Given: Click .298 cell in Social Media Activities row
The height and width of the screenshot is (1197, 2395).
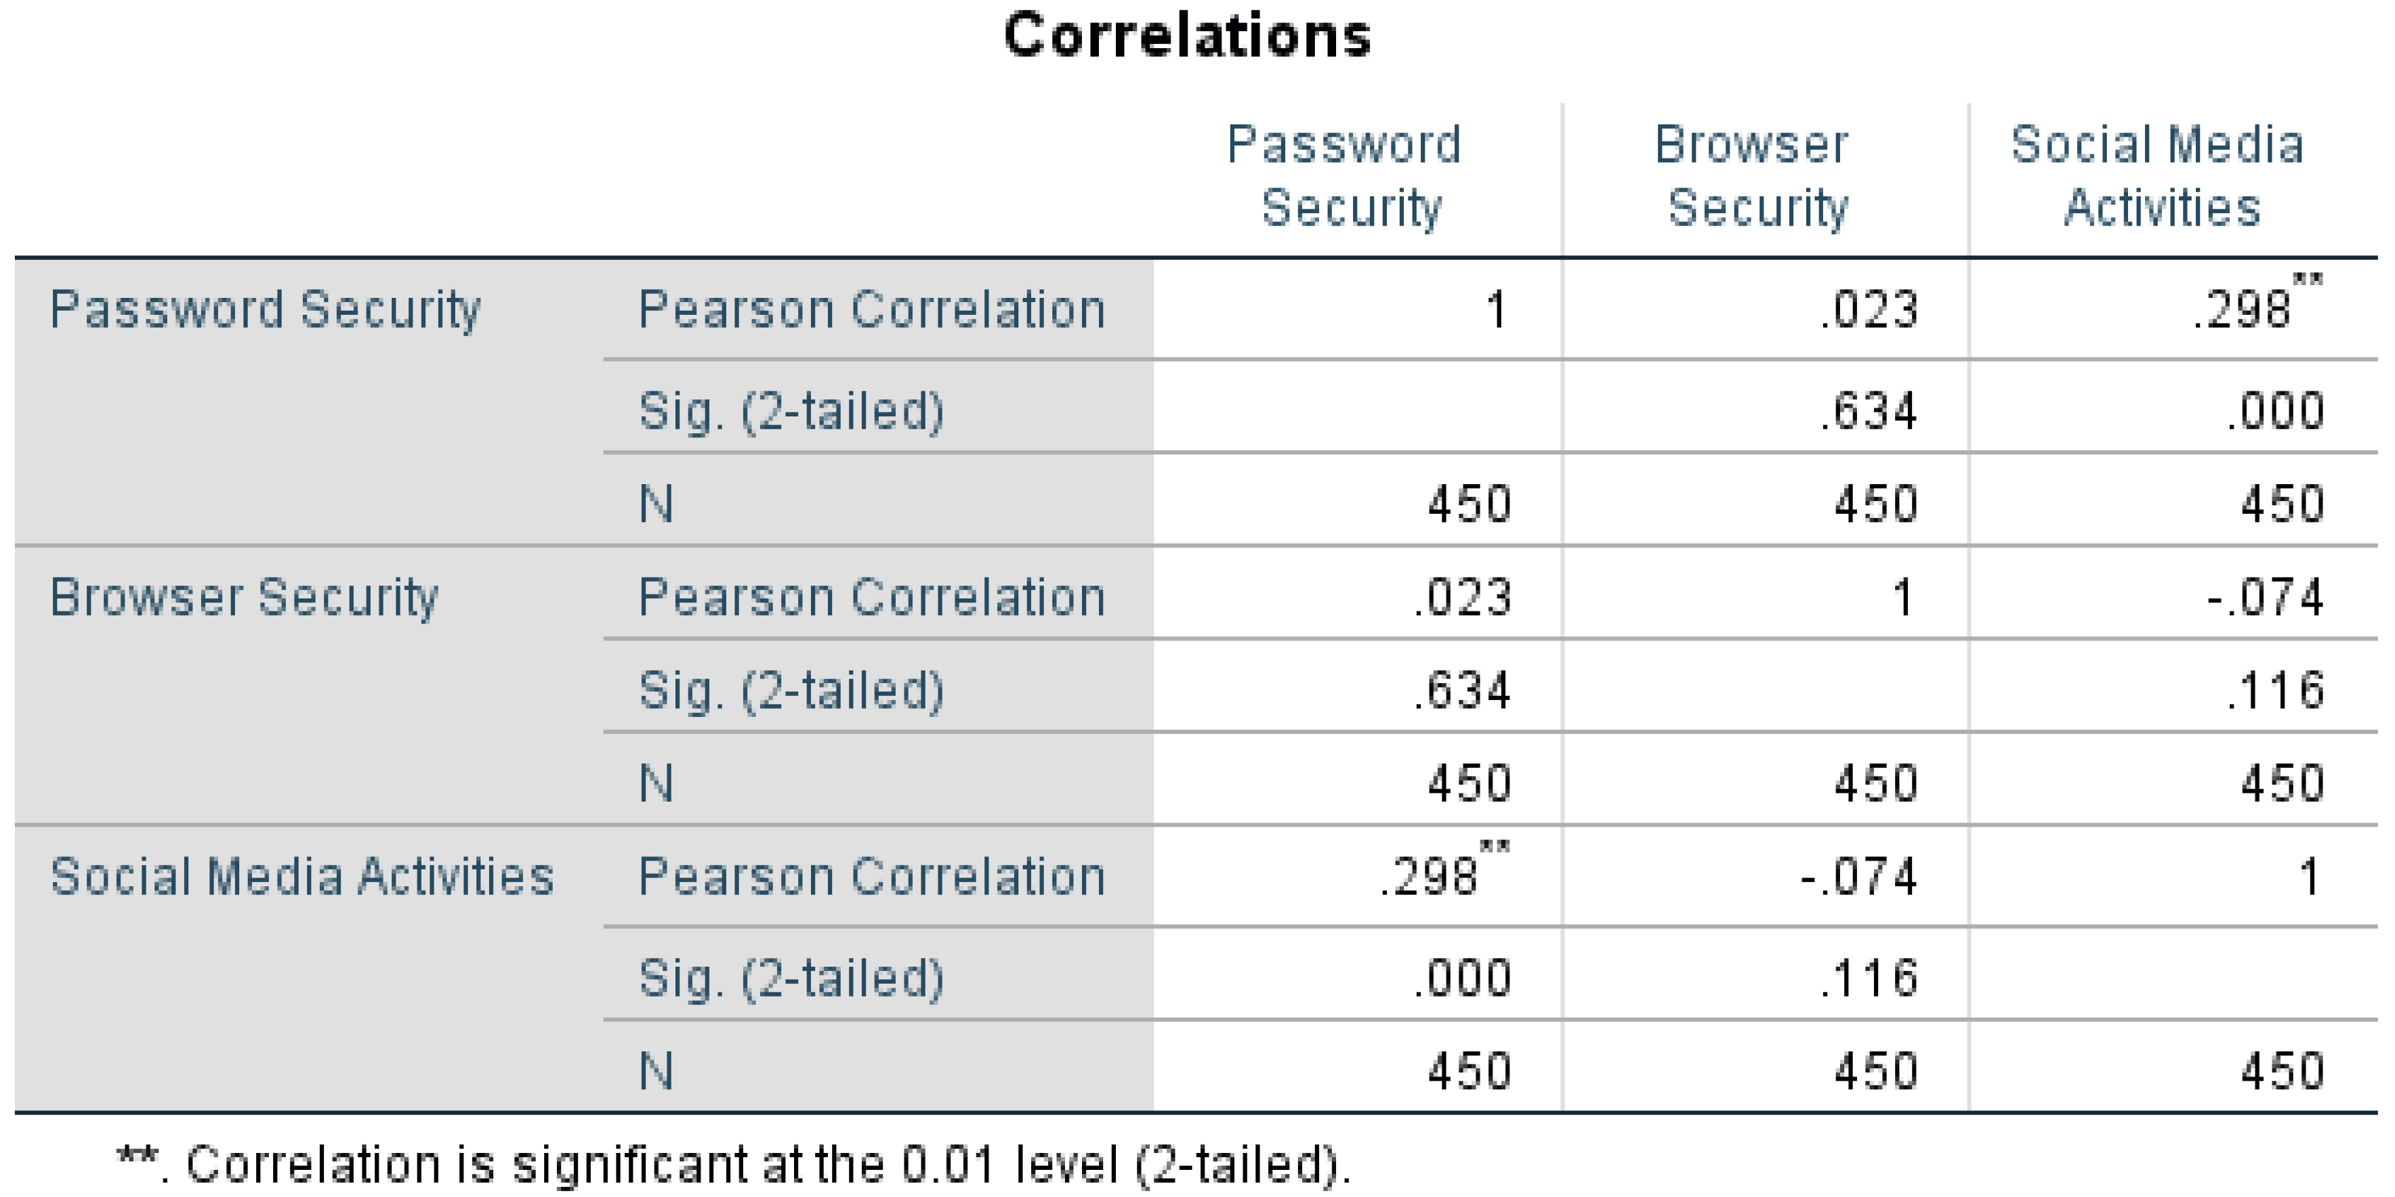Looking at the screenshot, I should (1430, 876).
